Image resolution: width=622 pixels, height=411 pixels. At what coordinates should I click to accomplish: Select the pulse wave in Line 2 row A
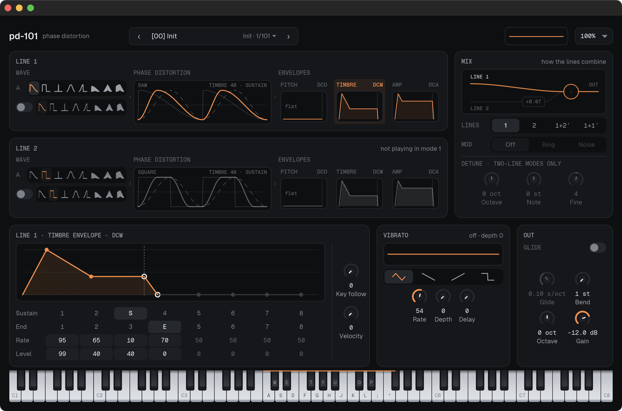click(x=58, y=175)
